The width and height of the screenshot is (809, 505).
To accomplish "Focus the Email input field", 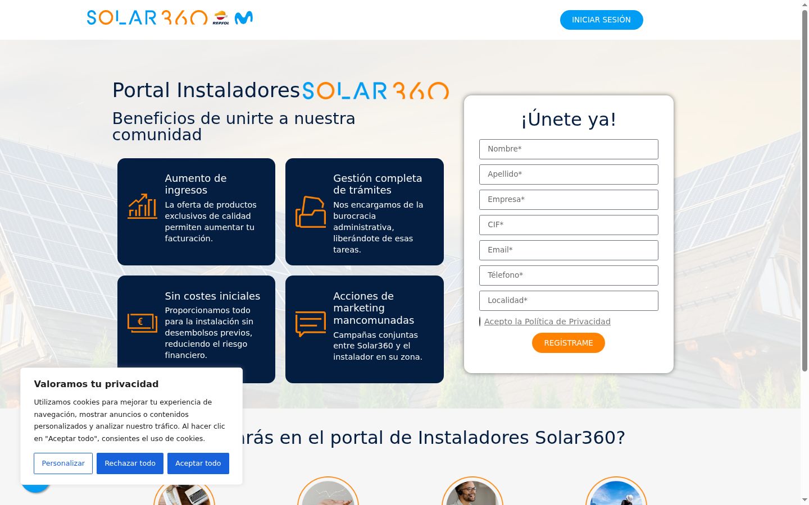I will tap(569, 250).
